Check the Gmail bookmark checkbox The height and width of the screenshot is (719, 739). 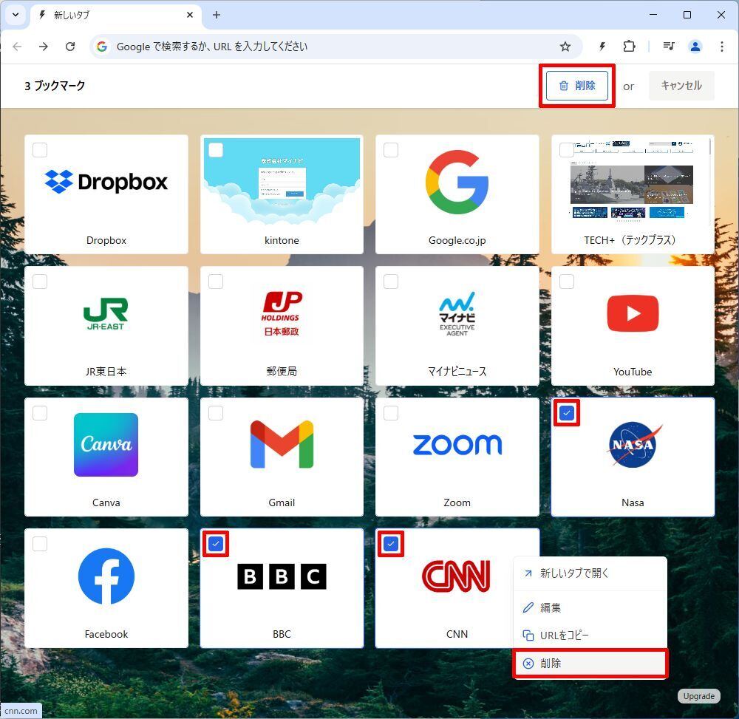coord(216,413)
